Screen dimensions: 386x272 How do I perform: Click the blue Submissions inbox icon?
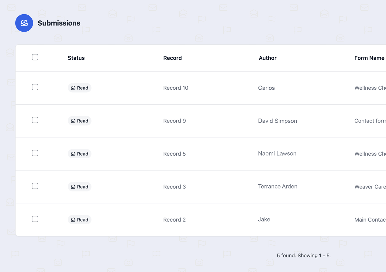point(24,23)
